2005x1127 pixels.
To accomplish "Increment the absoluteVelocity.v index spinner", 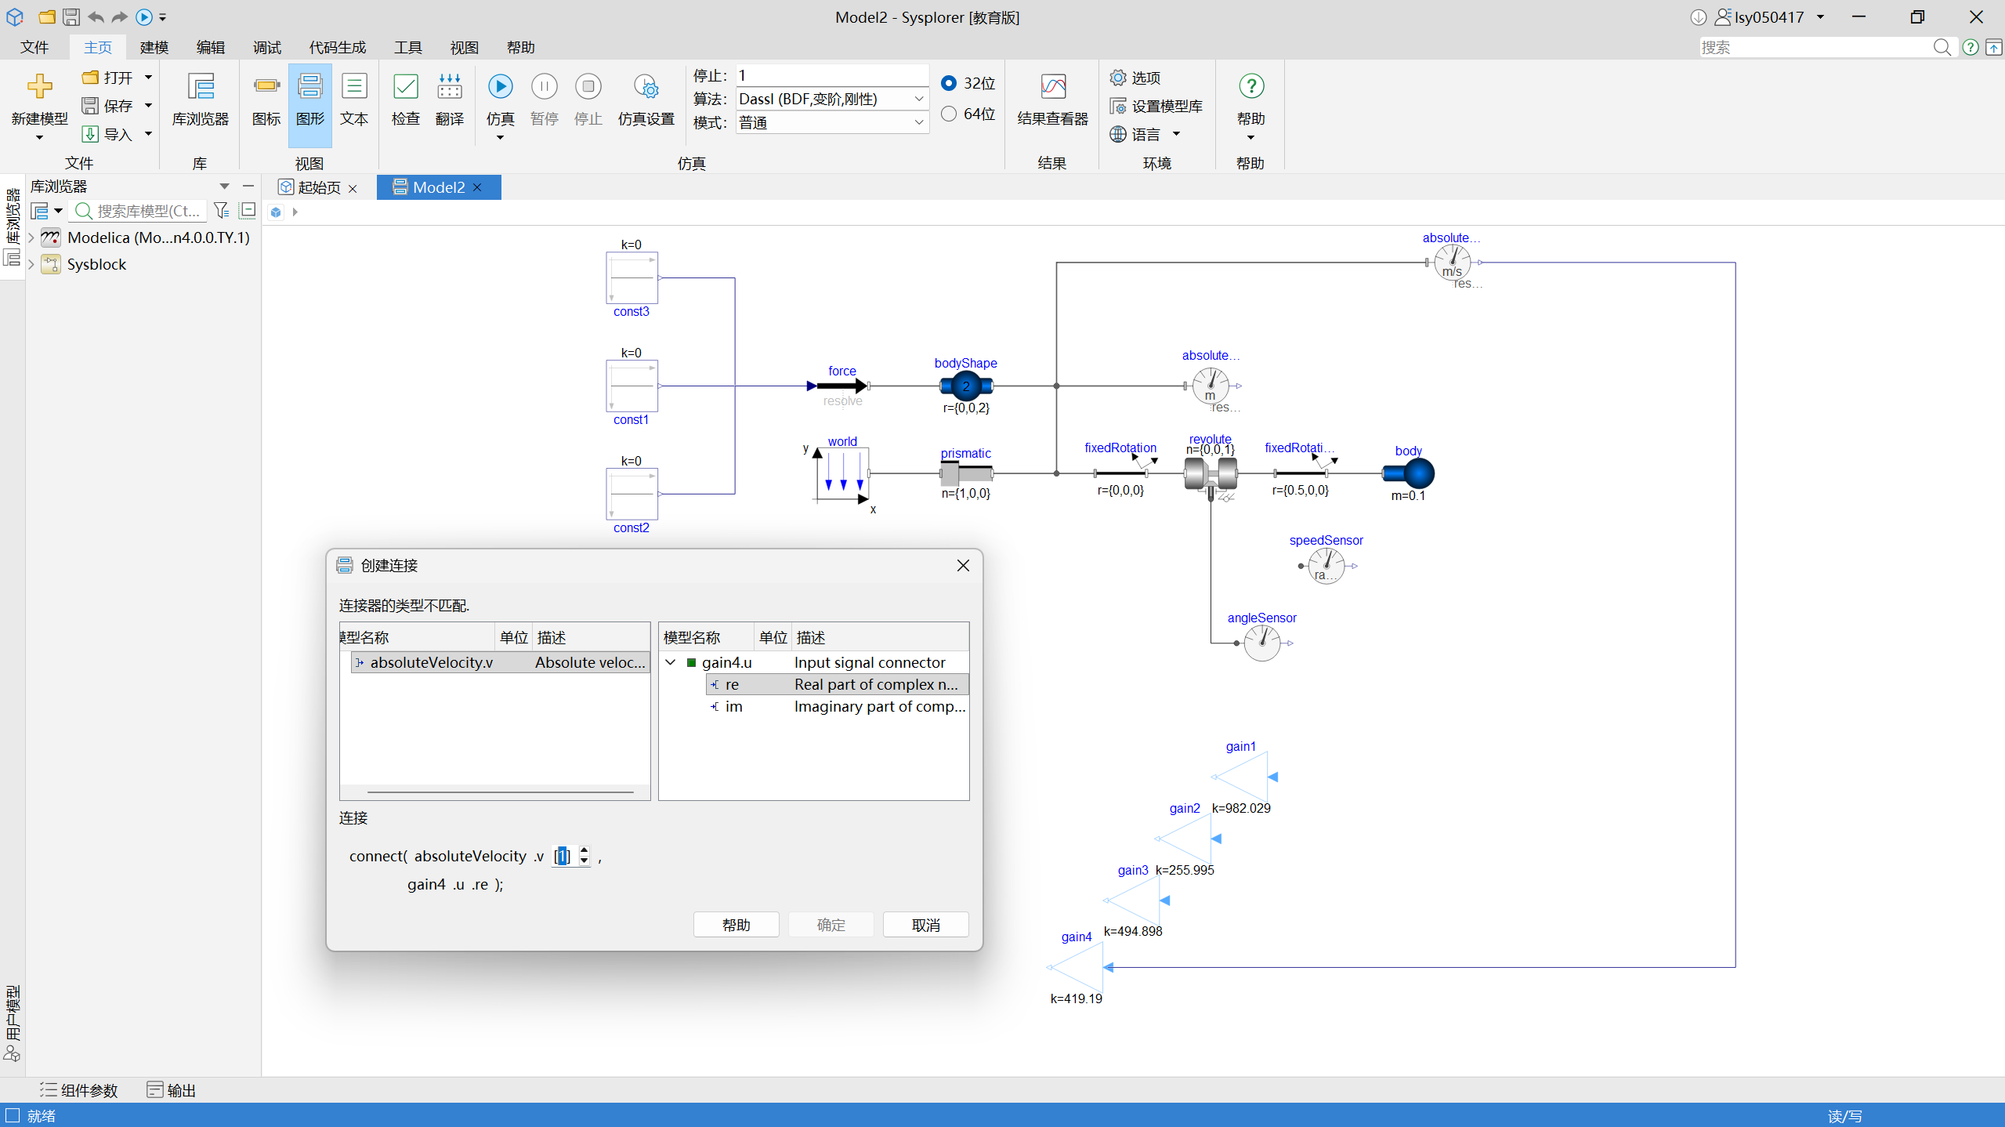I will click(x=584, y=851).
